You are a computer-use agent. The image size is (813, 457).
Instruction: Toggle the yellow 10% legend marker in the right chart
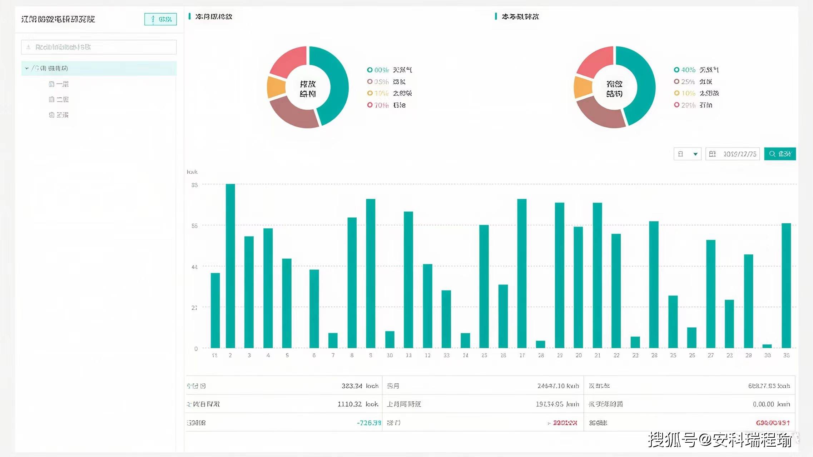pyautogui.click(x=676, y=93)
